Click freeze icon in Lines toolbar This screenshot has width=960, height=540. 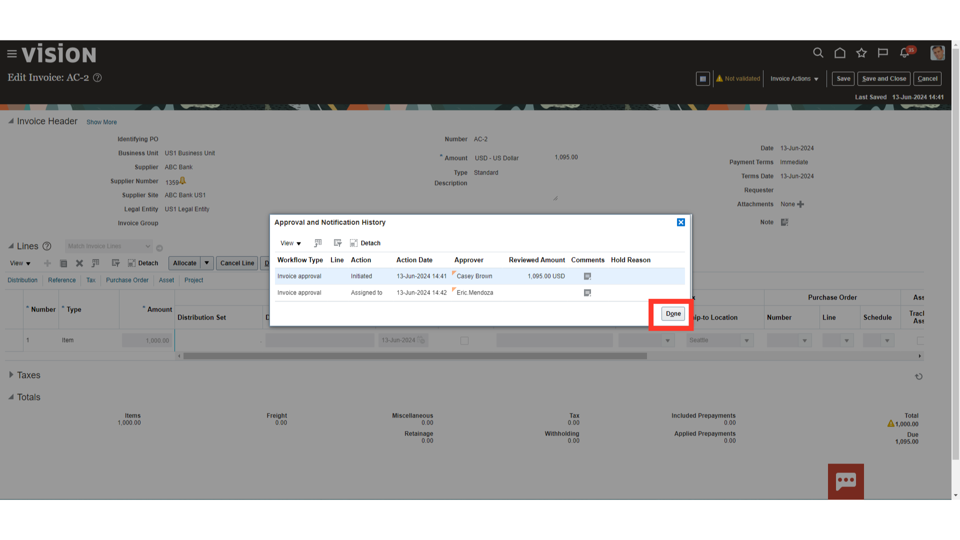[x=95, y=263]
